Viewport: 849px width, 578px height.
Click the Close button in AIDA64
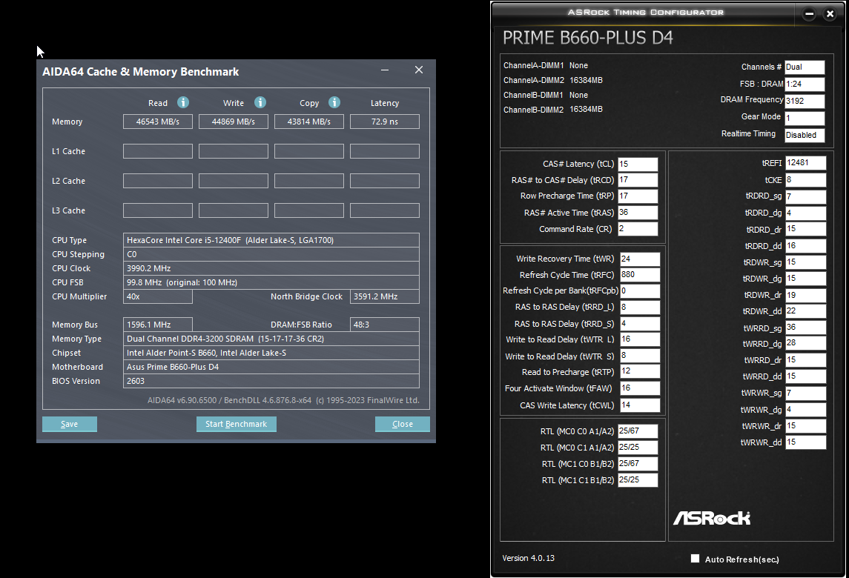tap(403, 424)
